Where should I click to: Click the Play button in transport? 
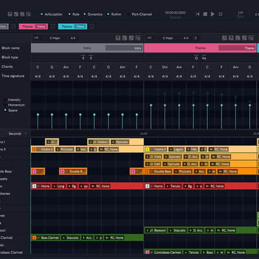point(212,14)
